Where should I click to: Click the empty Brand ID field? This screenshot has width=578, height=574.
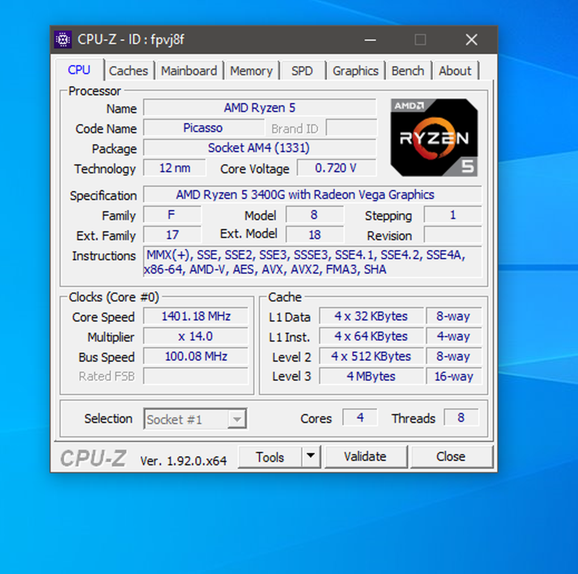351,128
